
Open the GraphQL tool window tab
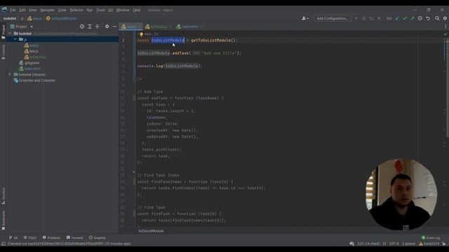click(98, 238)
